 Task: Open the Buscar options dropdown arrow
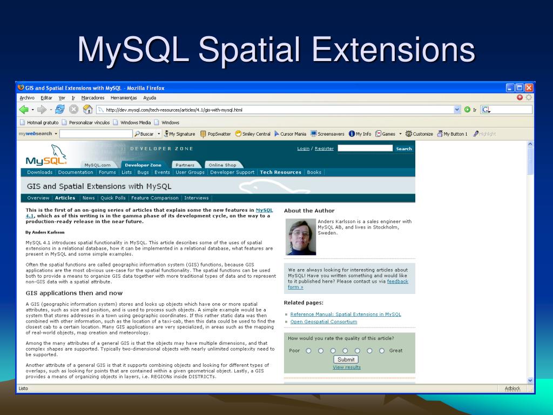pos(159,134)
